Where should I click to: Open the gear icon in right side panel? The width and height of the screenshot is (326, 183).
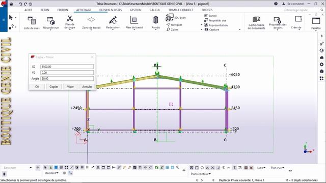pyautogui.click(x=321, y=65)
